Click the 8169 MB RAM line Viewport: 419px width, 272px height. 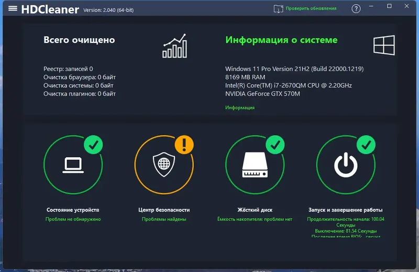245,77
